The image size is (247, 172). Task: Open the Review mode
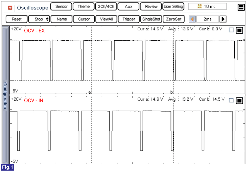(x=151, y=7)
